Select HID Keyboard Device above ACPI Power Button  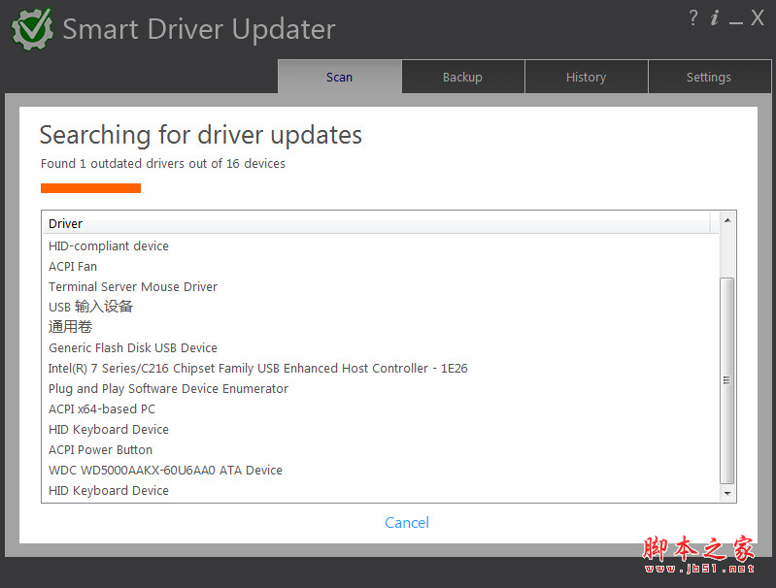click(380, 429)
